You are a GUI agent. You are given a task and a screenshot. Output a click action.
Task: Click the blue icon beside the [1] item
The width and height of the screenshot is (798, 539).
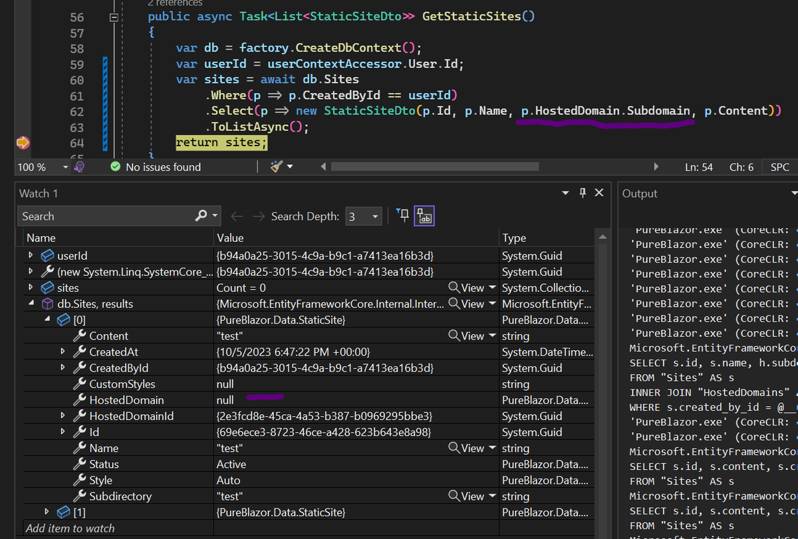[x=63, y=512]
